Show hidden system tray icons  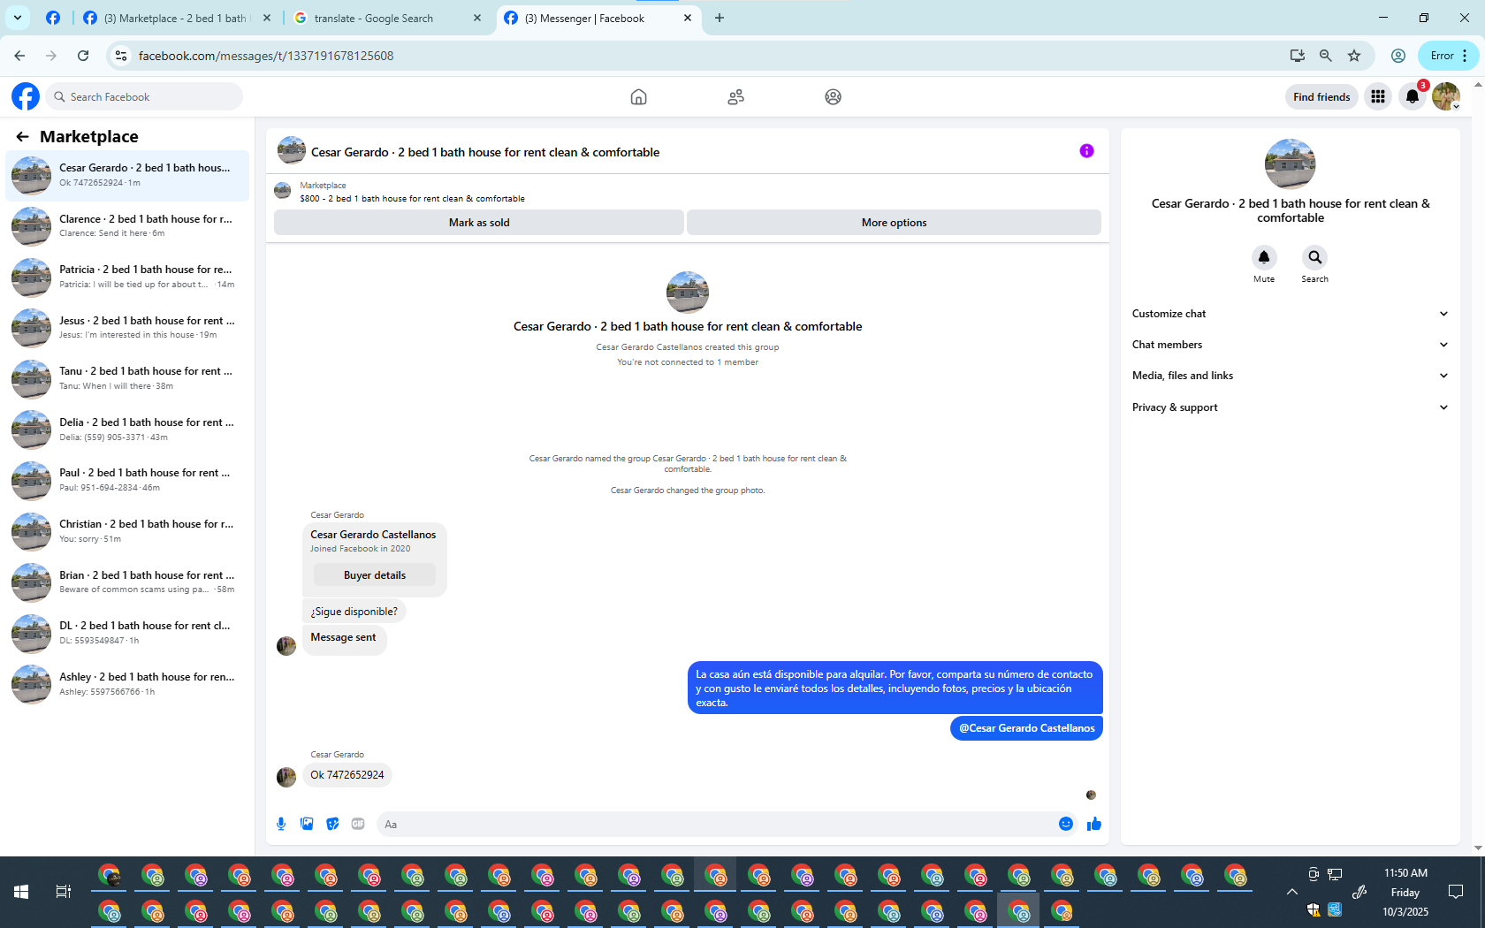[x=1292, y=892]
